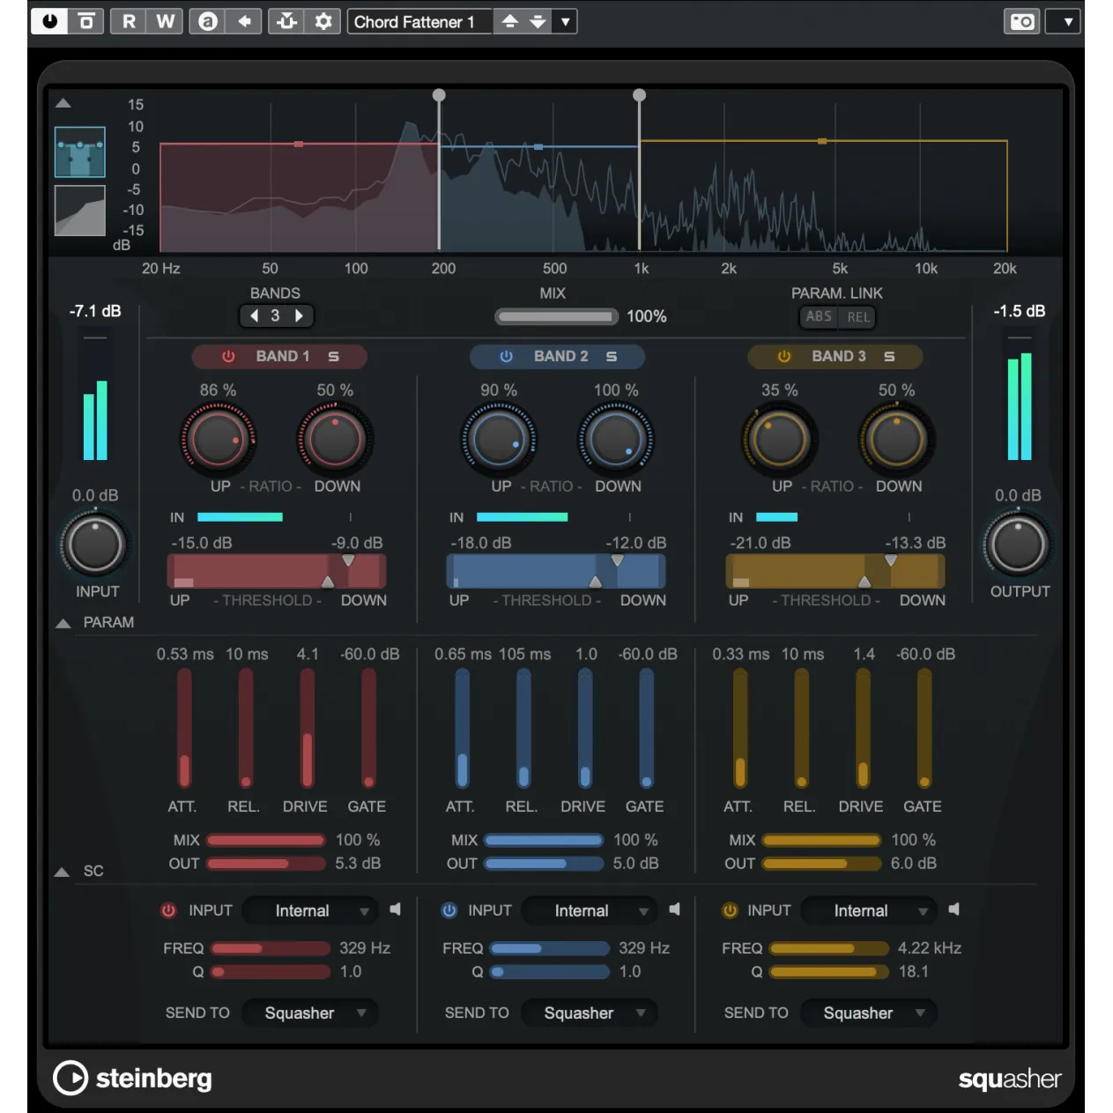Screen dimensions: 1113x1113
Task: Open Band 3 side-chain input dropdown
Action: [869, 910]
